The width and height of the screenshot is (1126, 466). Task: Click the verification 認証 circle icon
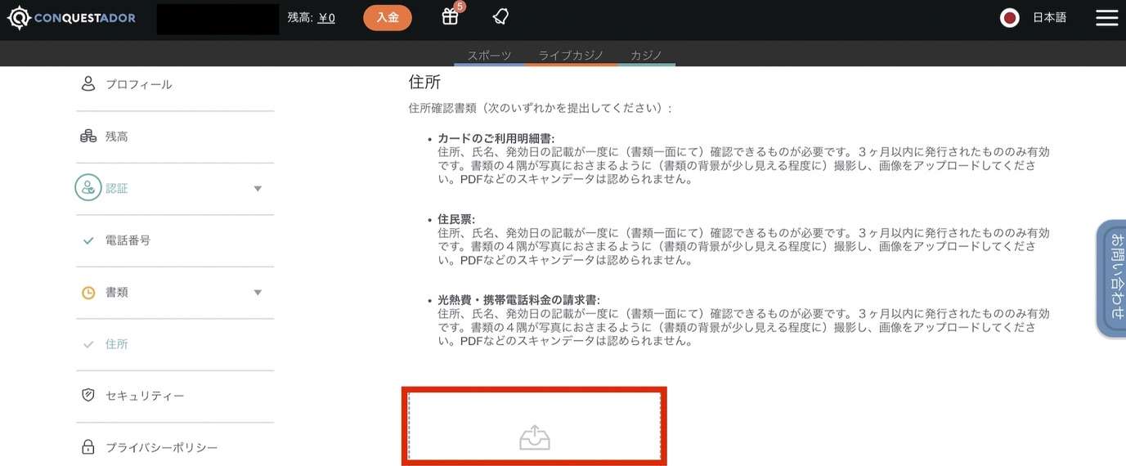[88, 188]
